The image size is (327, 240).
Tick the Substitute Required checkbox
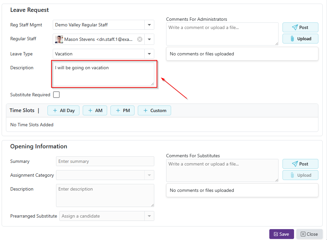coord(56,95)
